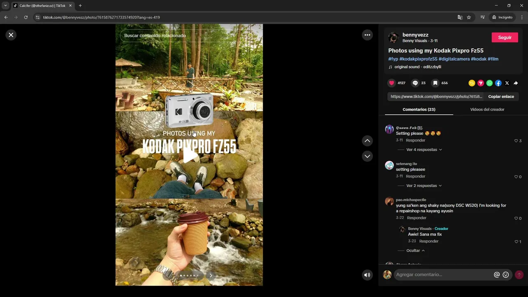Open Queen Feb's profile avatar
Viewport: 528px width, 297px height.
(x=389, y=130)
